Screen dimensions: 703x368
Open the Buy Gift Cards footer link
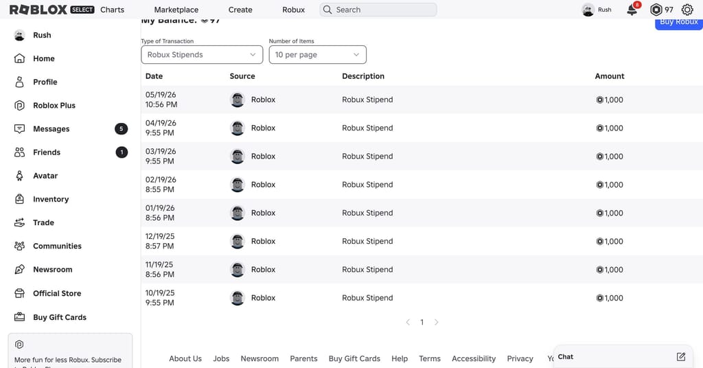[x=354, y=358]
